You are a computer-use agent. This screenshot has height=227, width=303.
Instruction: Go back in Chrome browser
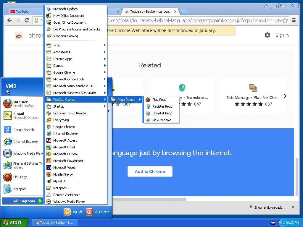click(x=9, y=20)
